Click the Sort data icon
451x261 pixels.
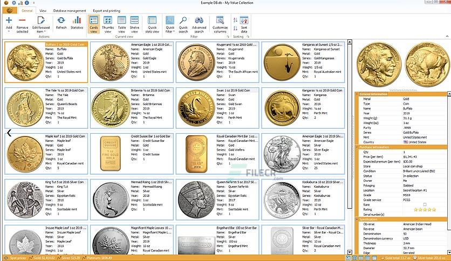[x=244, y=20]
